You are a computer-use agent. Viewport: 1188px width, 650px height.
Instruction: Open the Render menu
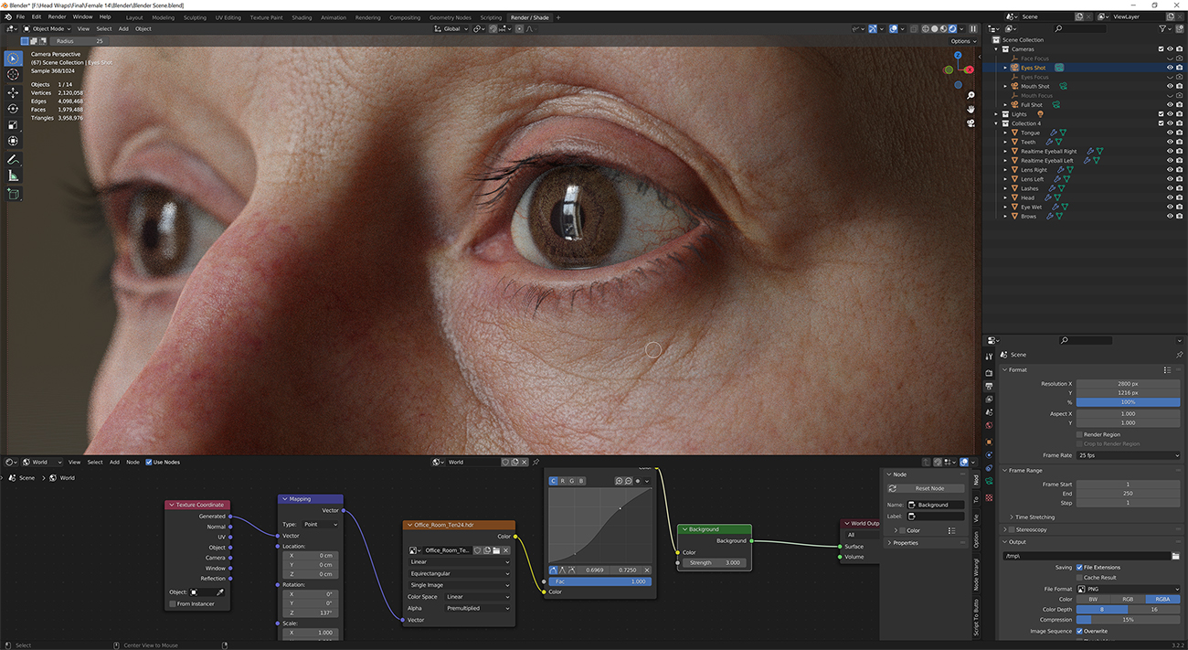click(x=57, y=16)
